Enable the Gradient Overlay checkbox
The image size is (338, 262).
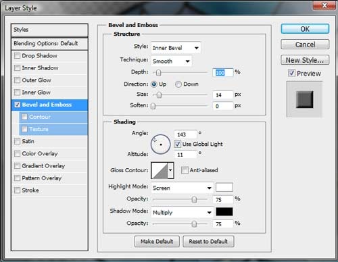(17, 166)
